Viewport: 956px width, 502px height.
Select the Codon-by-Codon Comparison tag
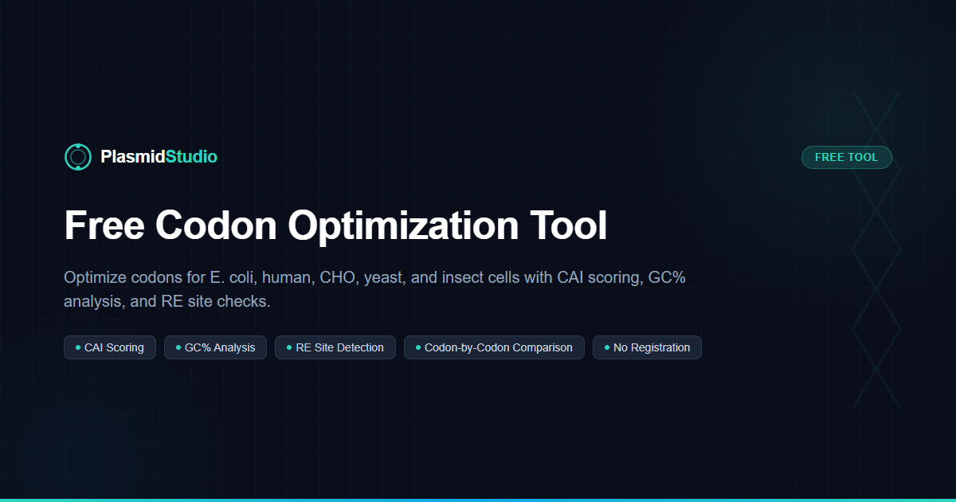(494, 347)
